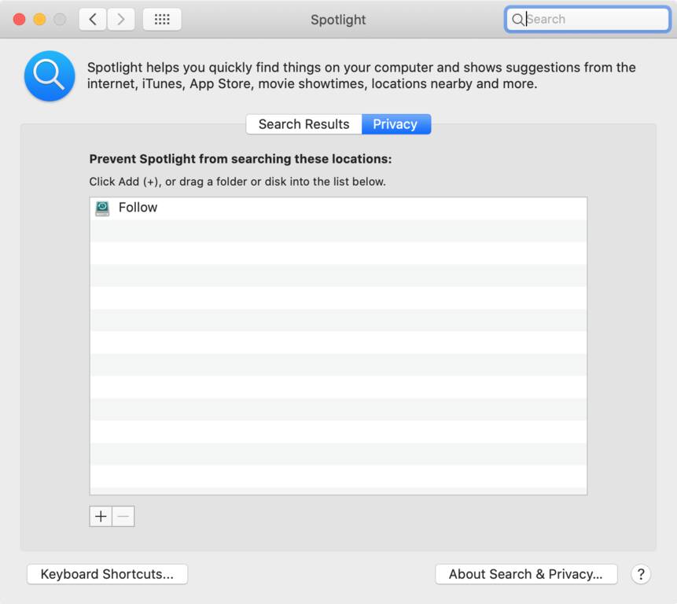Switch to the Search Results tab
The image size is (677, 604).
(304, 124)
